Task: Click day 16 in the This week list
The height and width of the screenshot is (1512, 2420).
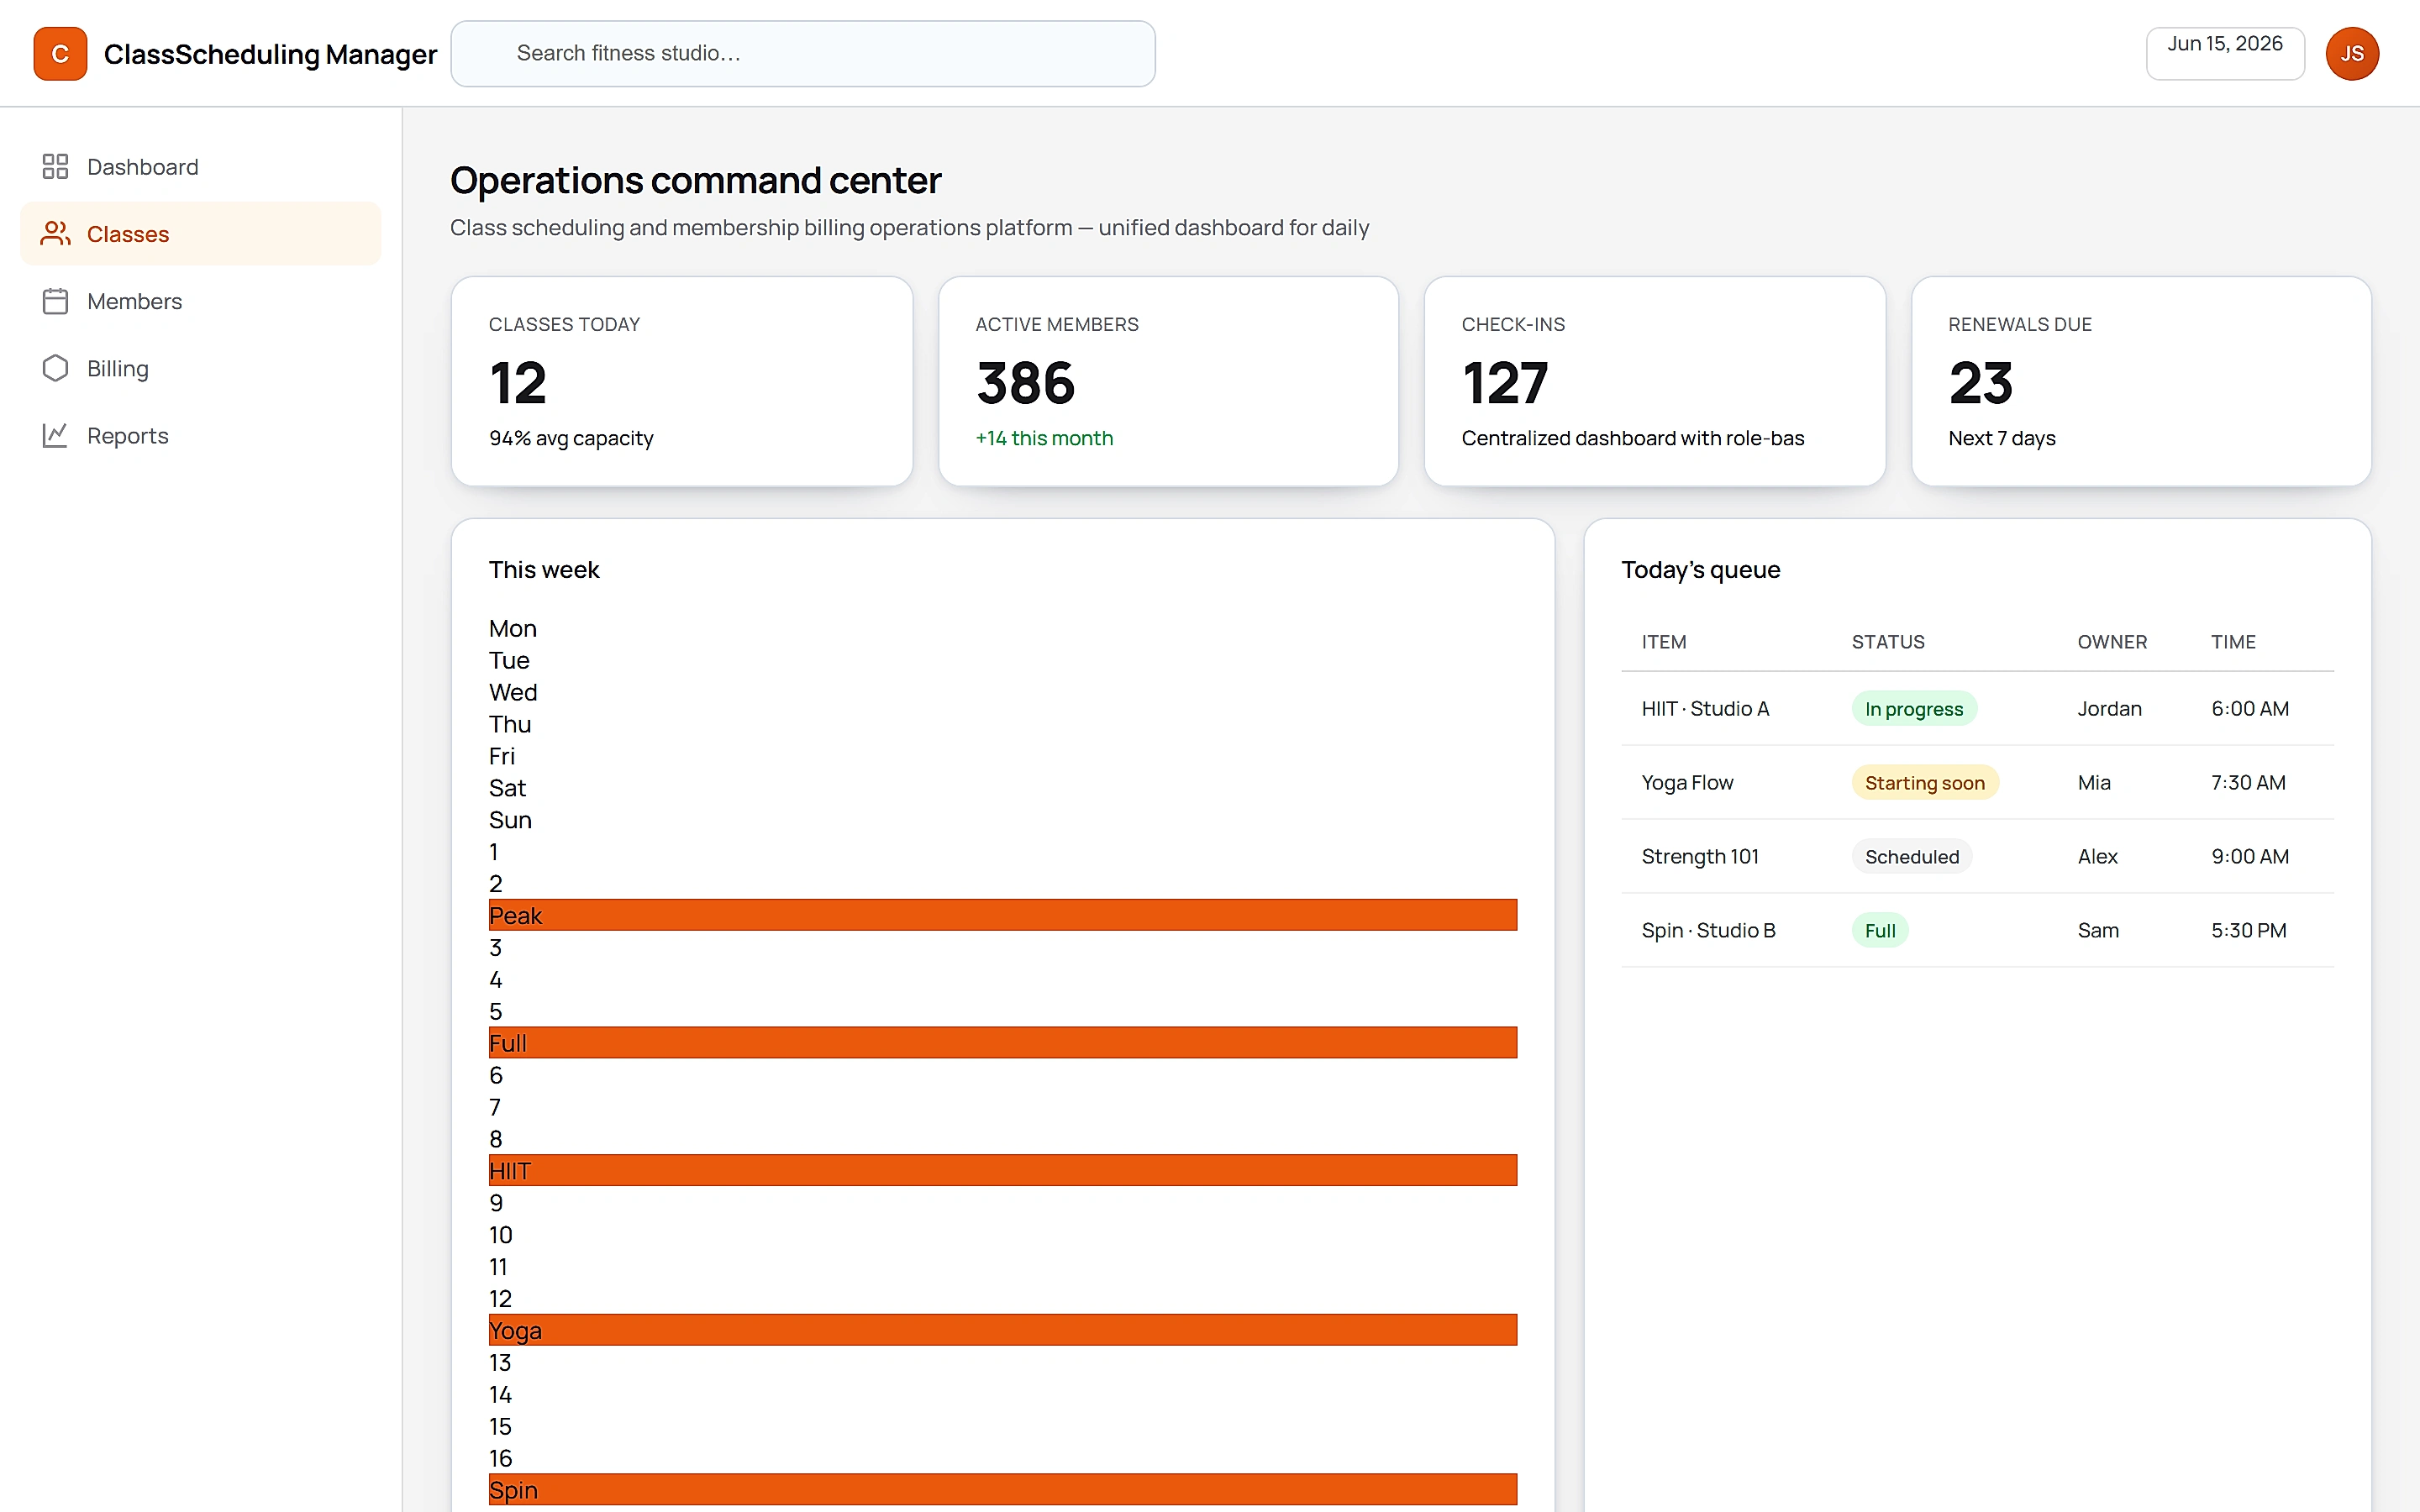Action: pos(500,1458)
